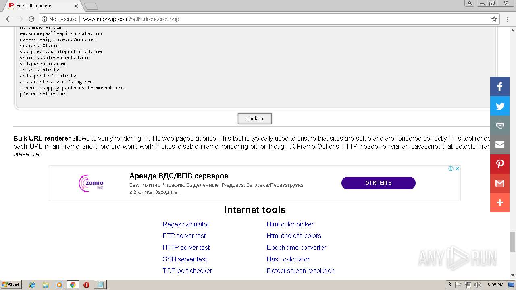Share page via Twitter icon
Image resolution: width=516 pixels, height=290 pixels.
500,106
